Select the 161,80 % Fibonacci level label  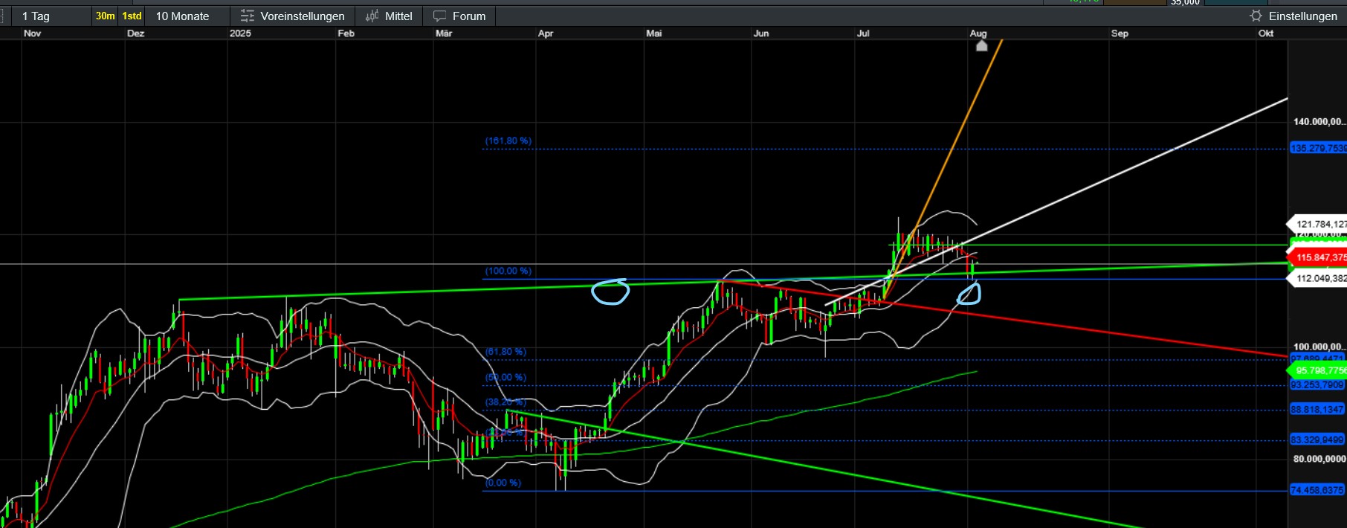tap(508, 141)
